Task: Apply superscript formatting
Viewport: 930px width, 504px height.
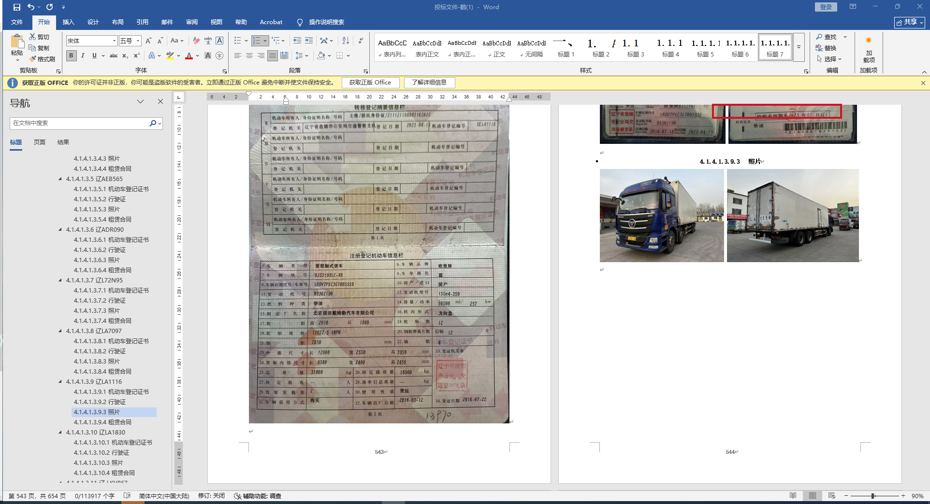Action: [x=137, y=56]
